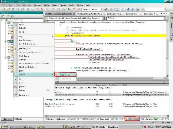Switch to Tools side panel tab

click(x=18, y=119)
